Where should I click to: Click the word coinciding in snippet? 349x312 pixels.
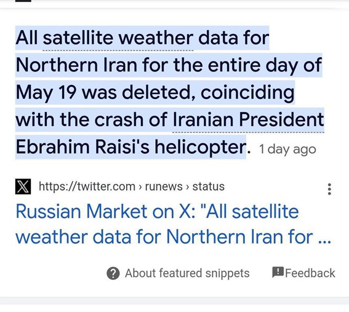[247, 92]
